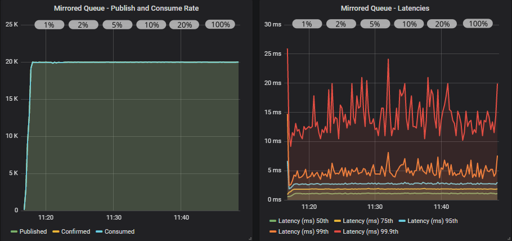The image size is (512, 241).
Task: Click the 100% marker in the Latencies panel
Action: coord(478,24)
